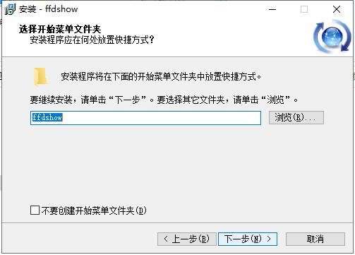Cancel the installation with 取消
This screenshot has width=355, height=255.
315,239
